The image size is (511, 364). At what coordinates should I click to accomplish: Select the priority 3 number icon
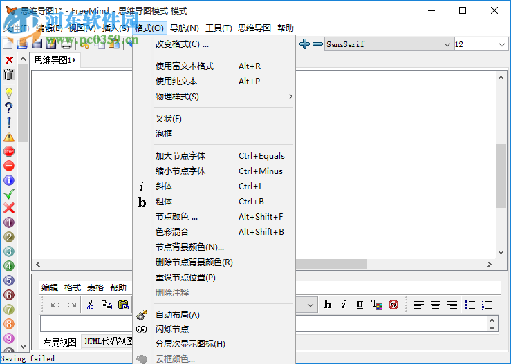click(x=9, y=251)
